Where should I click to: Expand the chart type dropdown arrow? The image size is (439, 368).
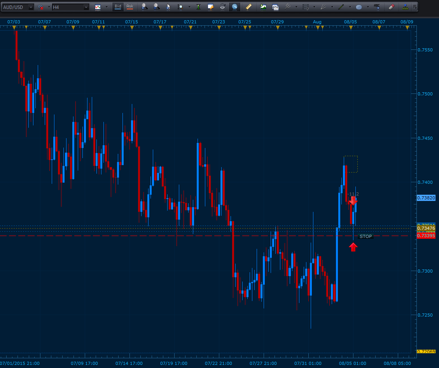pos(107,7)
